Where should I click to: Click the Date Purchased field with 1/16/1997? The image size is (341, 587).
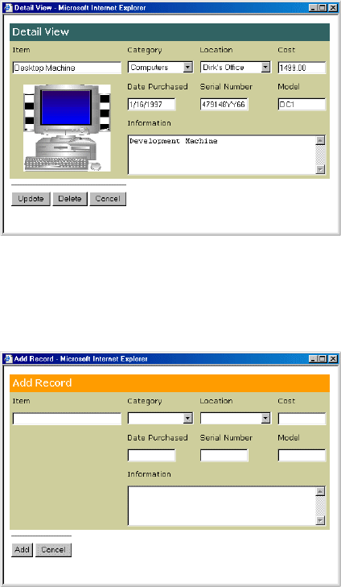(151, 105)
